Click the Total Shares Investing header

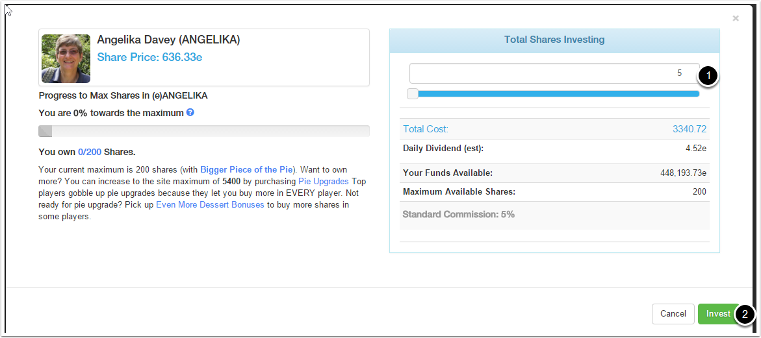coord(554,40)
